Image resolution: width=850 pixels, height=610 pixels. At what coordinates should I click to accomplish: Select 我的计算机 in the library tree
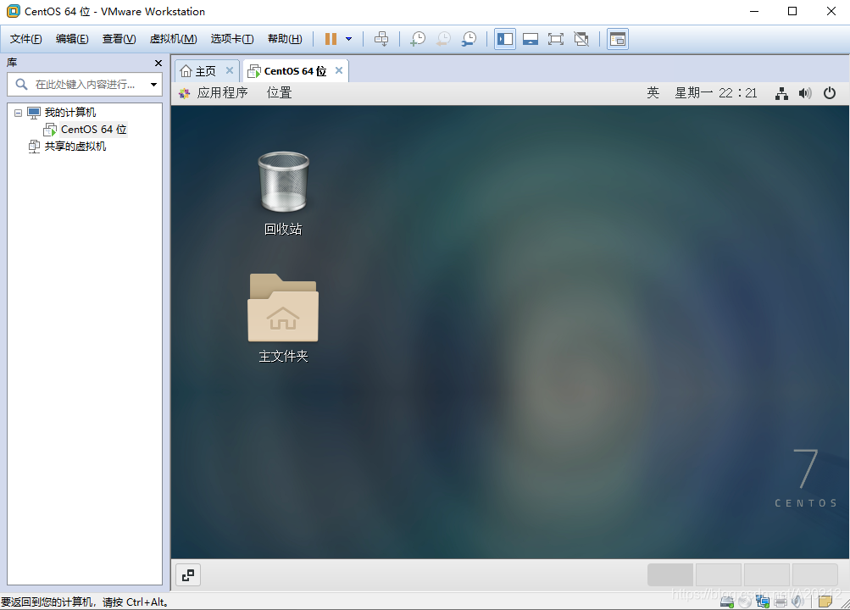click(70, 113)
